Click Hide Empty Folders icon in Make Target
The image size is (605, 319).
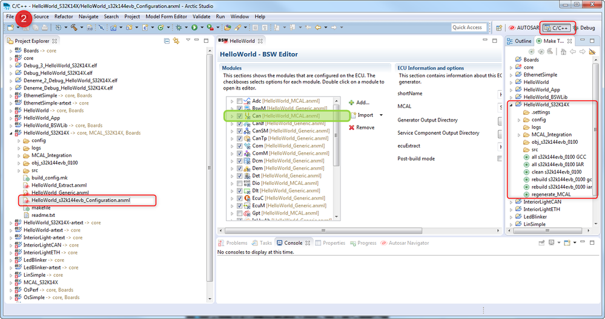[592, 51]
